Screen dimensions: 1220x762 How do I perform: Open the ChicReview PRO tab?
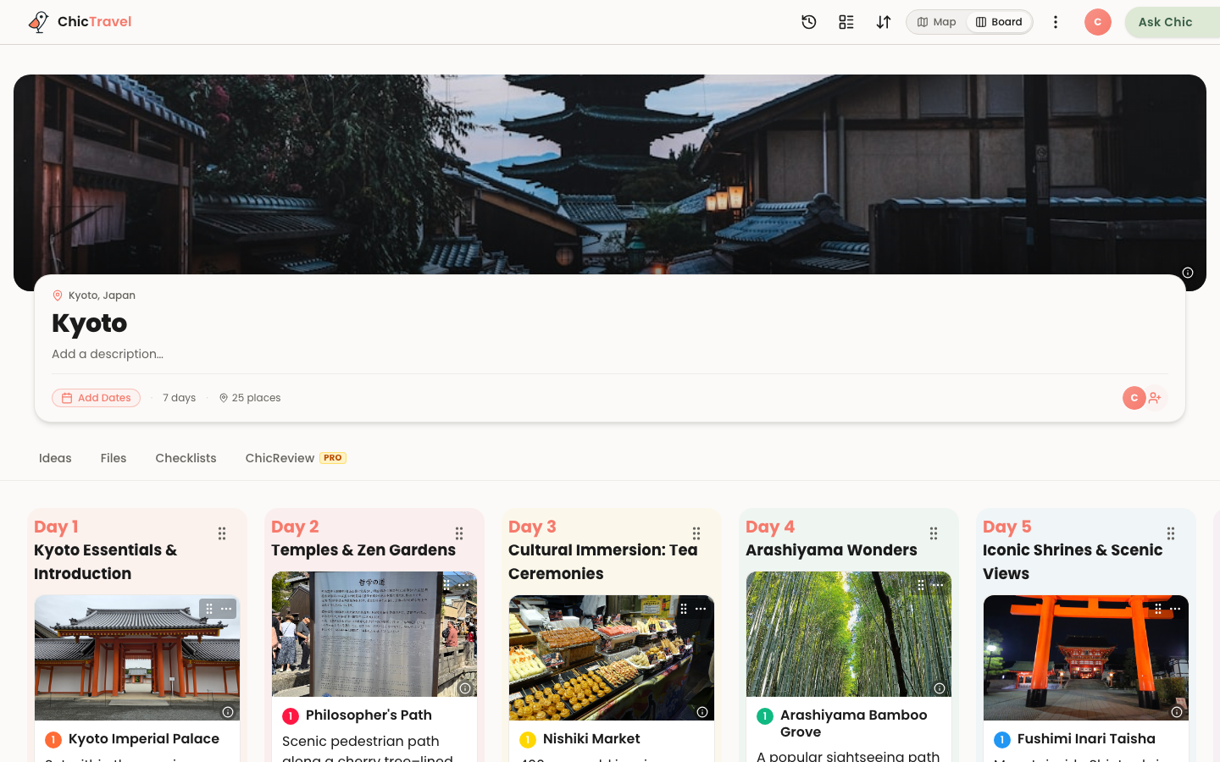(x=296, y=458)
